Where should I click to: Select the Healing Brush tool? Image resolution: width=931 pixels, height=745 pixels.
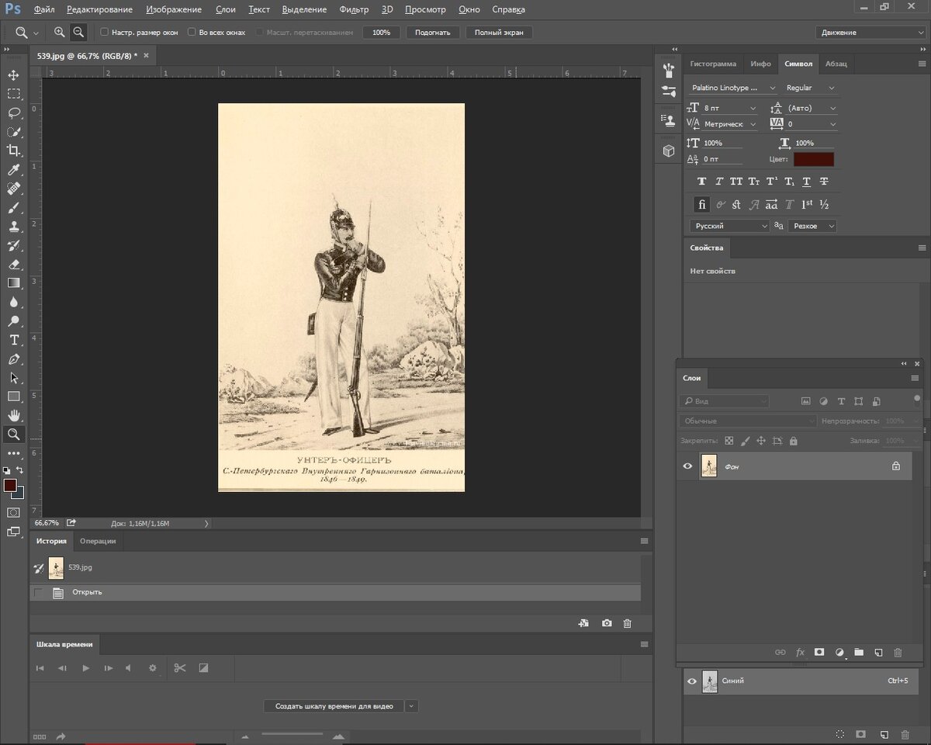point(13,189)
